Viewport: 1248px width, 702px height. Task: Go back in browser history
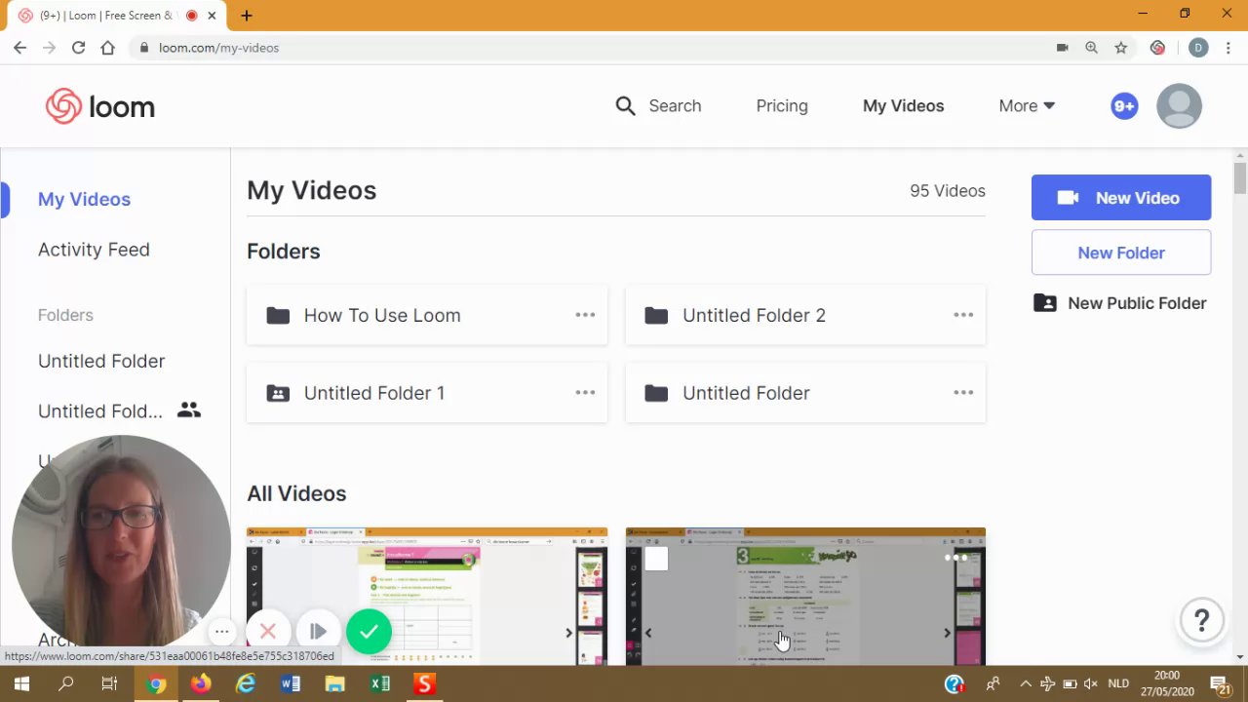19,48
